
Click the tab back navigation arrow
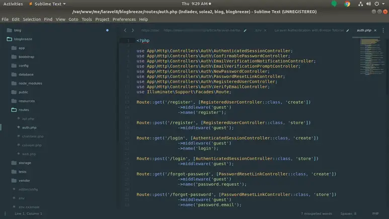(125, 30)
